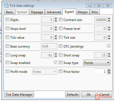Switch to the Basic tab
This screenshot has height=101, width=114.
pos(9,12)
